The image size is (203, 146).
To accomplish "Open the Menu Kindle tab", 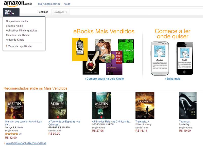I will pyautogui.click(x=11, y=12).
